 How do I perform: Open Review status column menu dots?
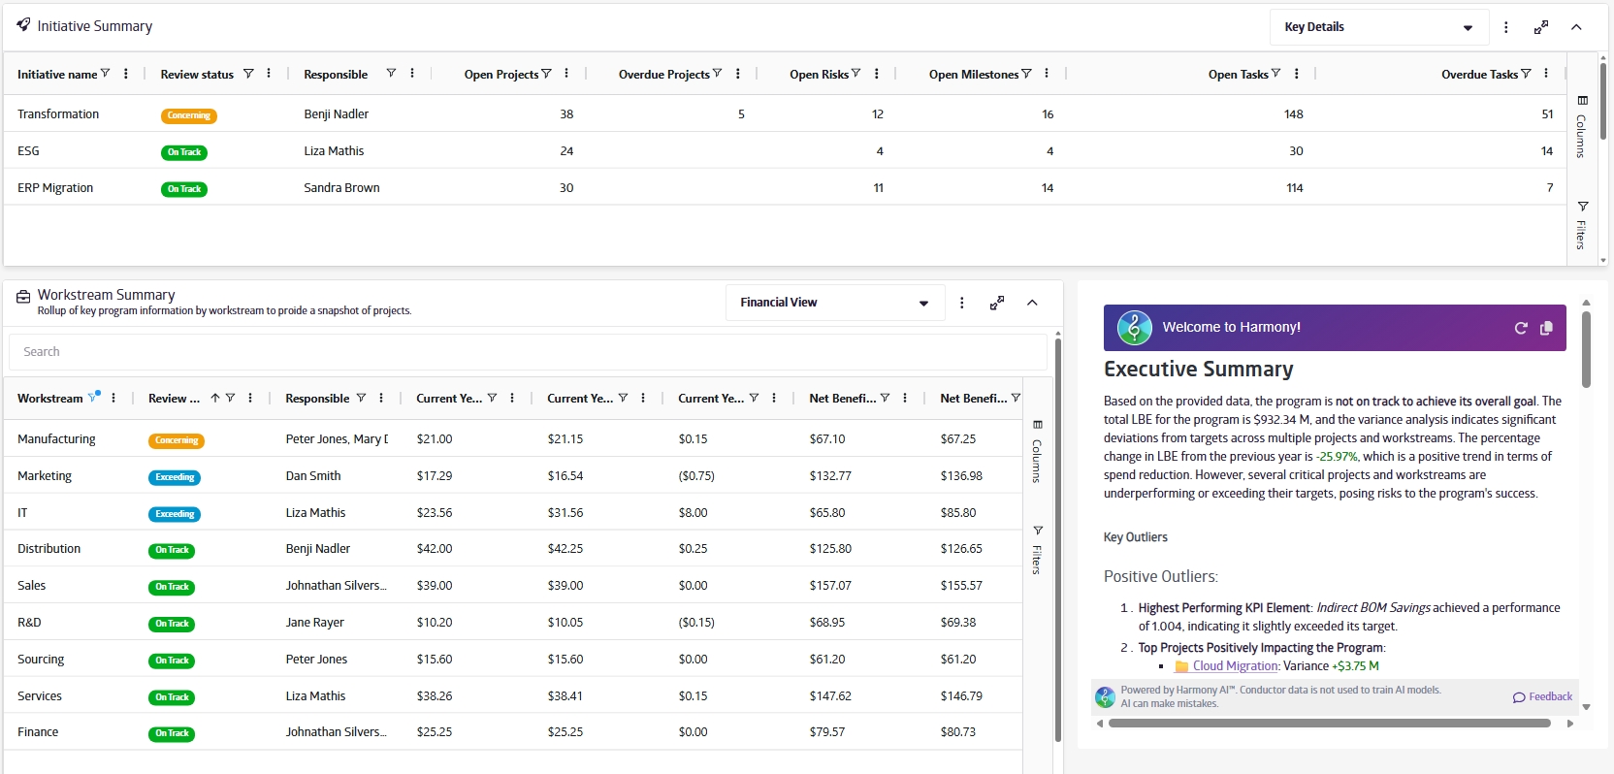[269, 74]
